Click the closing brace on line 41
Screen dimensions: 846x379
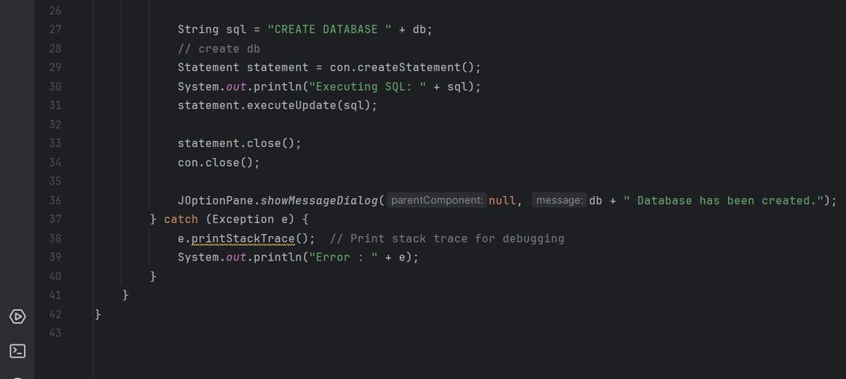click(x=126, y=296)
